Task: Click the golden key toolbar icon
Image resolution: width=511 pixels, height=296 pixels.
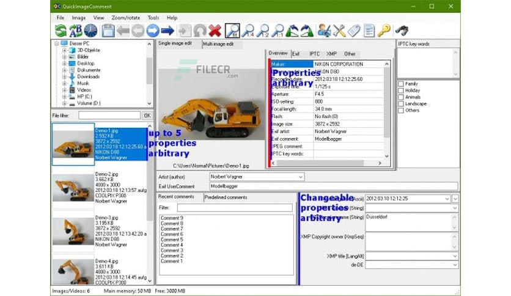Action: point(383,31)
